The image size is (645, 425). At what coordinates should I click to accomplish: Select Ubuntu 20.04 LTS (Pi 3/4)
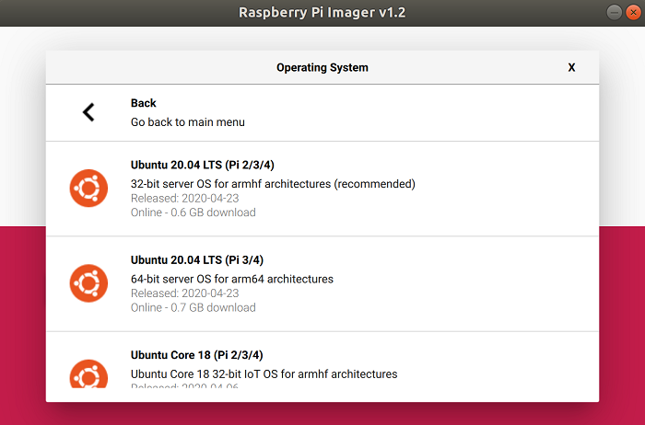[322, 283]
